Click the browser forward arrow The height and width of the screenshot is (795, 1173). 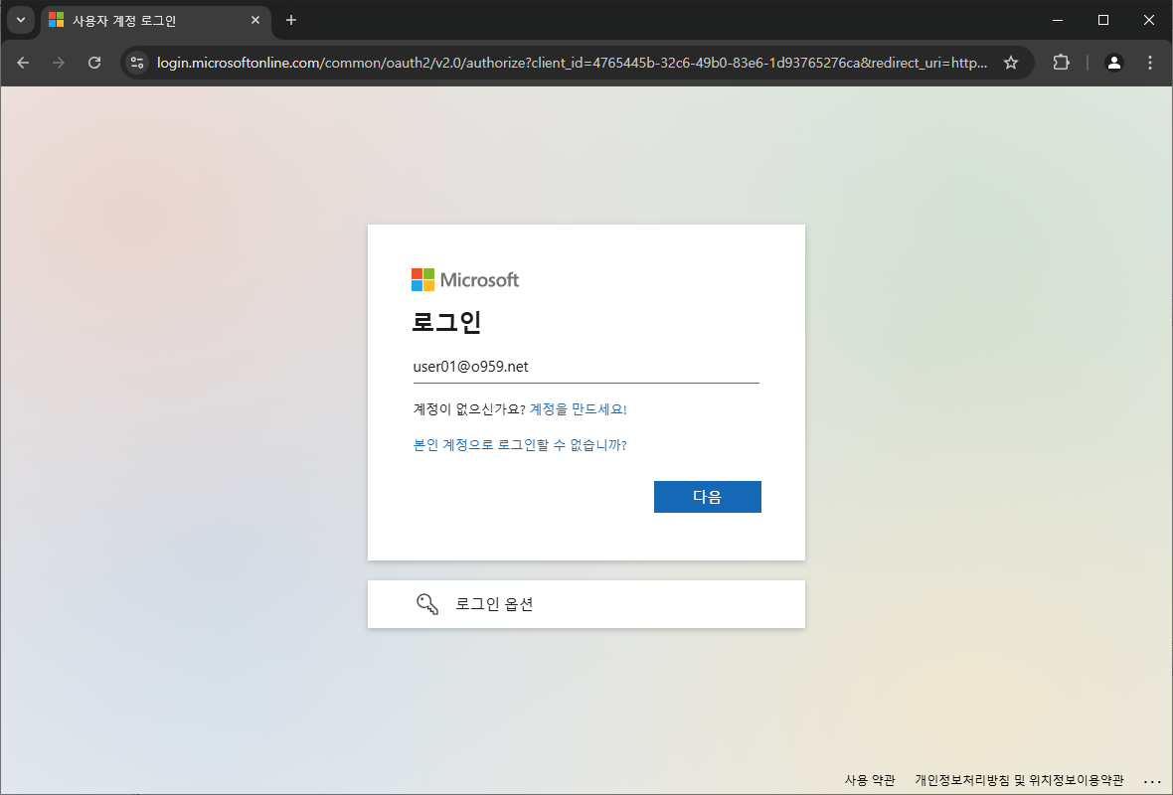[x=59, y=63]
